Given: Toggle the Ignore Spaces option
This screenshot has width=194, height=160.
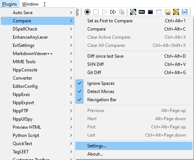Looking at the screenshot, I should coord(134,83).
